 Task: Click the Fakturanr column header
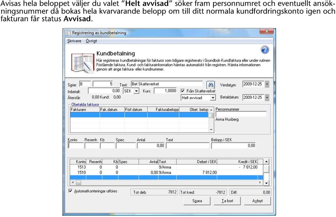tap(85, 109)
